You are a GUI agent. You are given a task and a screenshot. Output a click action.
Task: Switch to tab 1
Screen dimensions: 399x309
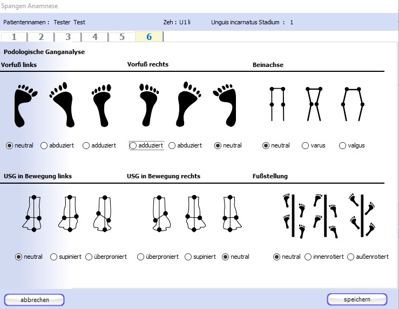(x=14, y=37)
